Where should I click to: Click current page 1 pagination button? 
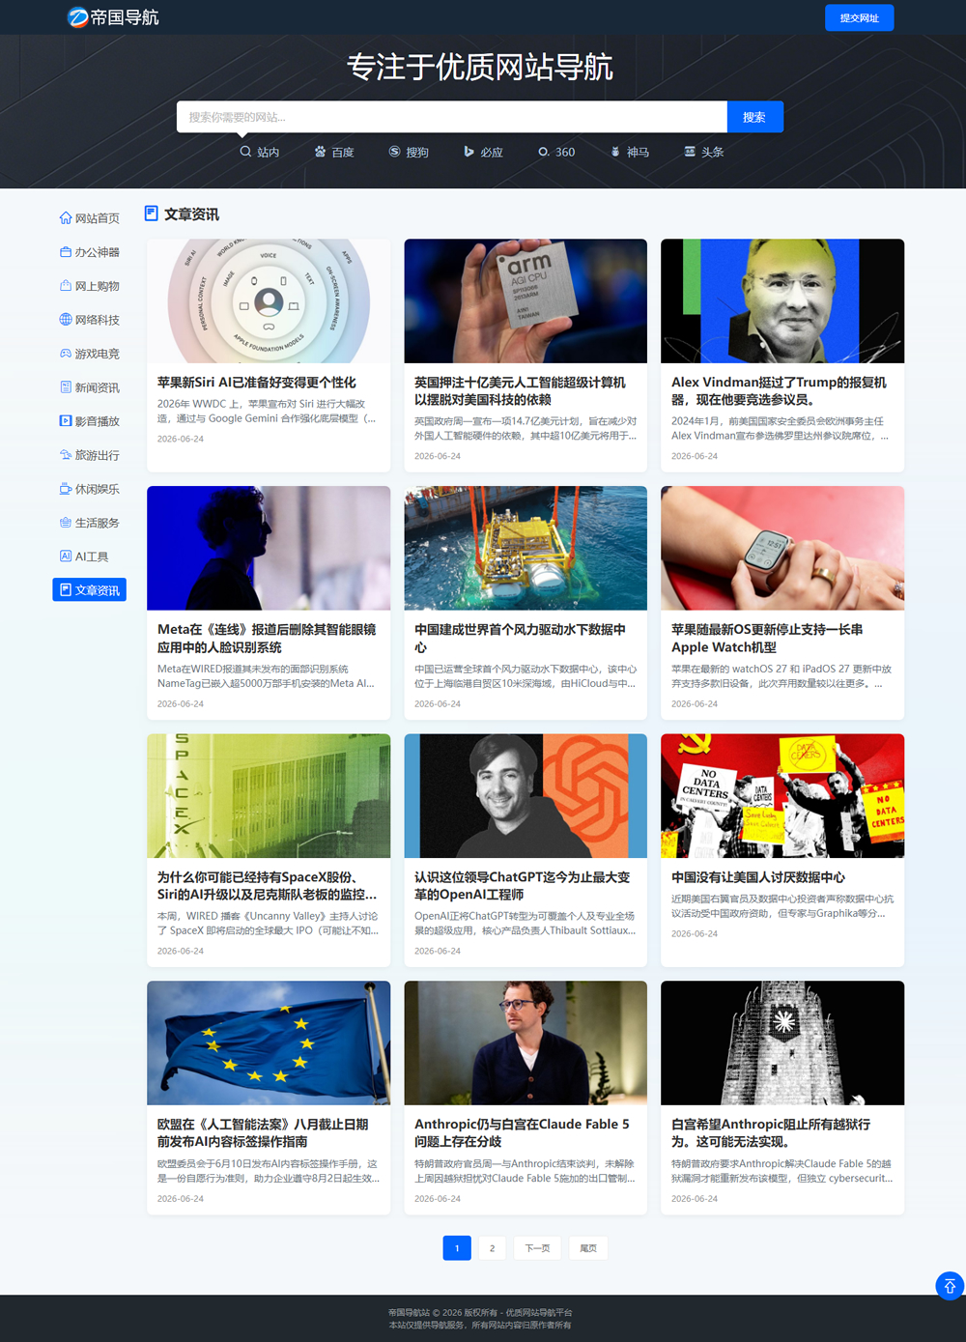(x=457, y=1248)
